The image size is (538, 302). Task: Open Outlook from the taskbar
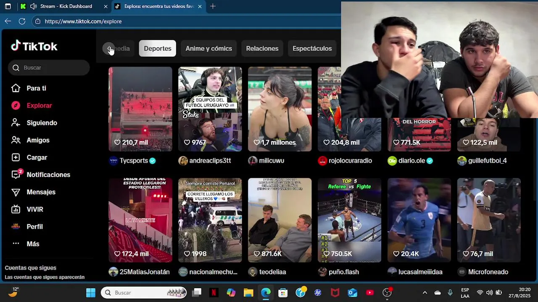click(x=353, y=292)
